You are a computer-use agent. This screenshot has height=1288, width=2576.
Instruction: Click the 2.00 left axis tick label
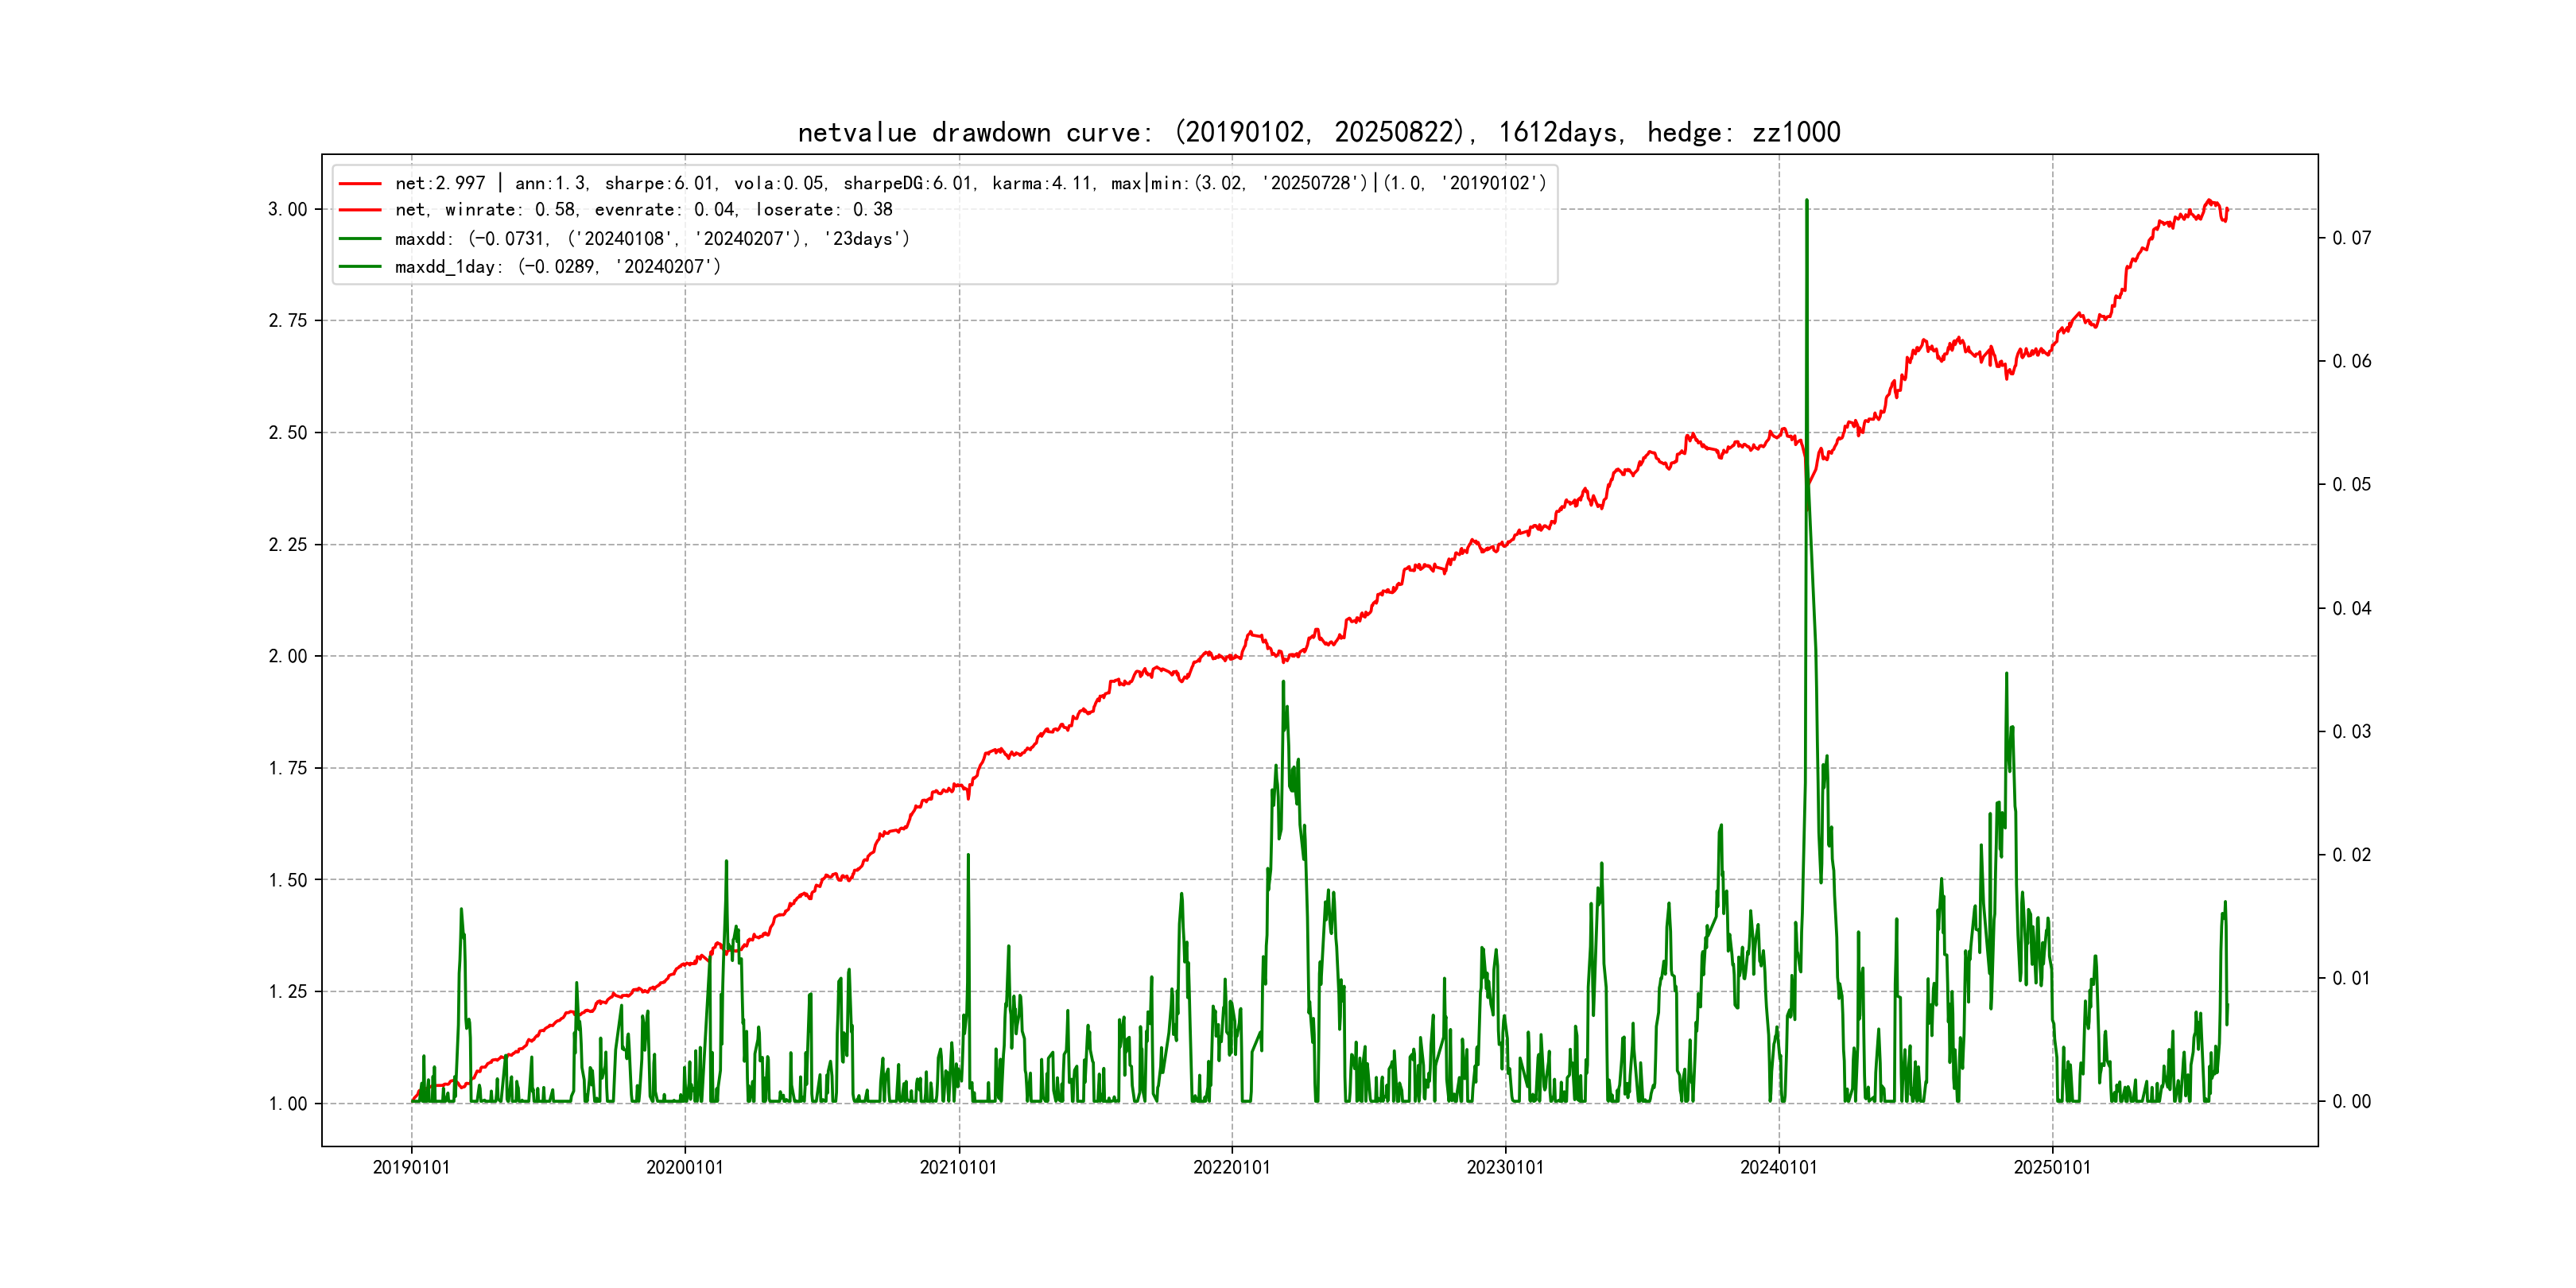pyautogui.click(x=287, y=657)
